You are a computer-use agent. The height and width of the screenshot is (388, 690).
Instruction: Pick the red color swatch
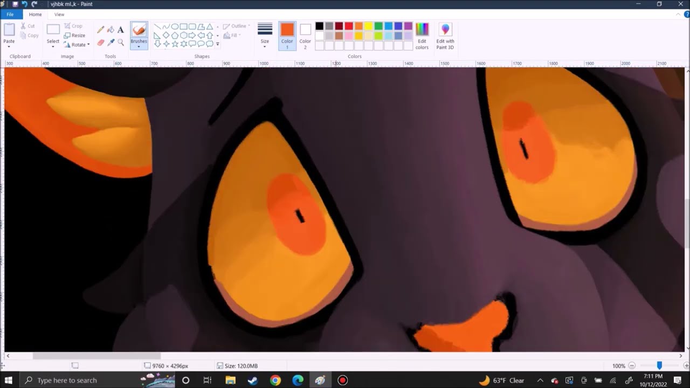pos(349,26)
